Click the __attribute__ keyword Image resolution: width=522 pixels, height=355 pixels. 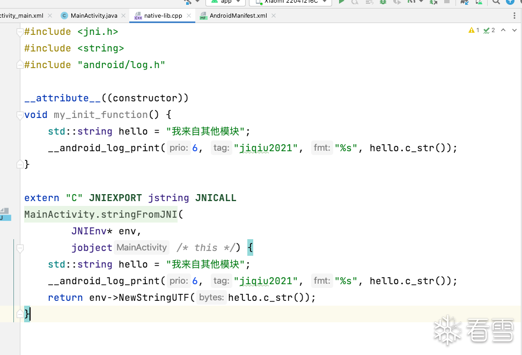(62, 98)
